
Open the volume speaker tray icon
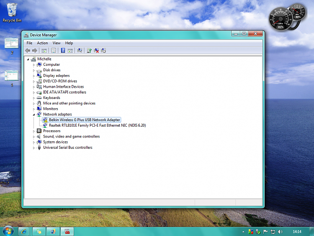click(280, 232)
